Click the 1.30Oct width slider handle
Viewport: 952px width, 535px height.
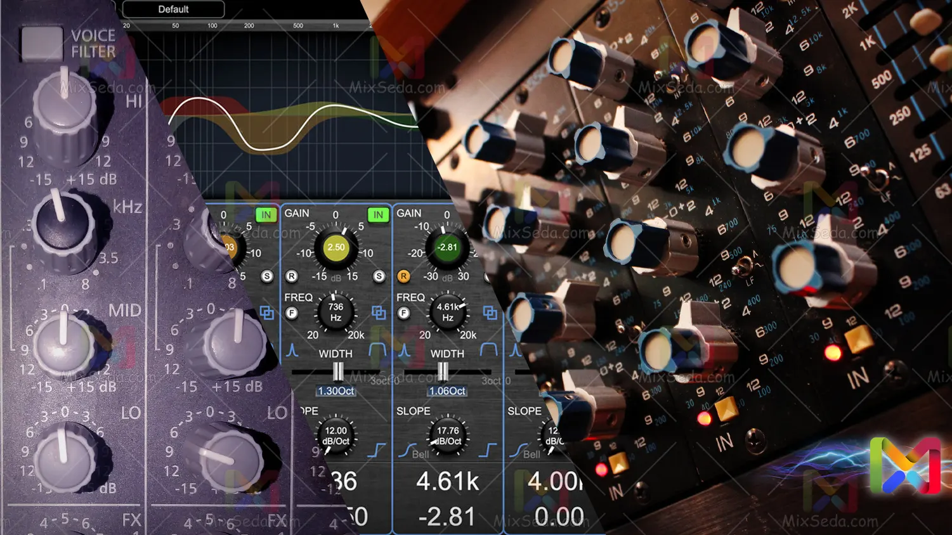tap(338, 371)
